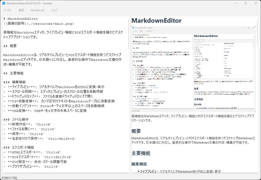Click the embedded screenshot image in the preview pane
This screenshot has height=180, width=261.
point(193,69)
